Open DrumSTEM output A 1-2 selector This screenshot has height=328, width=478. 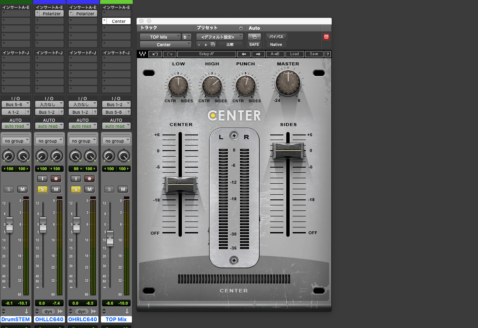tap(14, 112)
